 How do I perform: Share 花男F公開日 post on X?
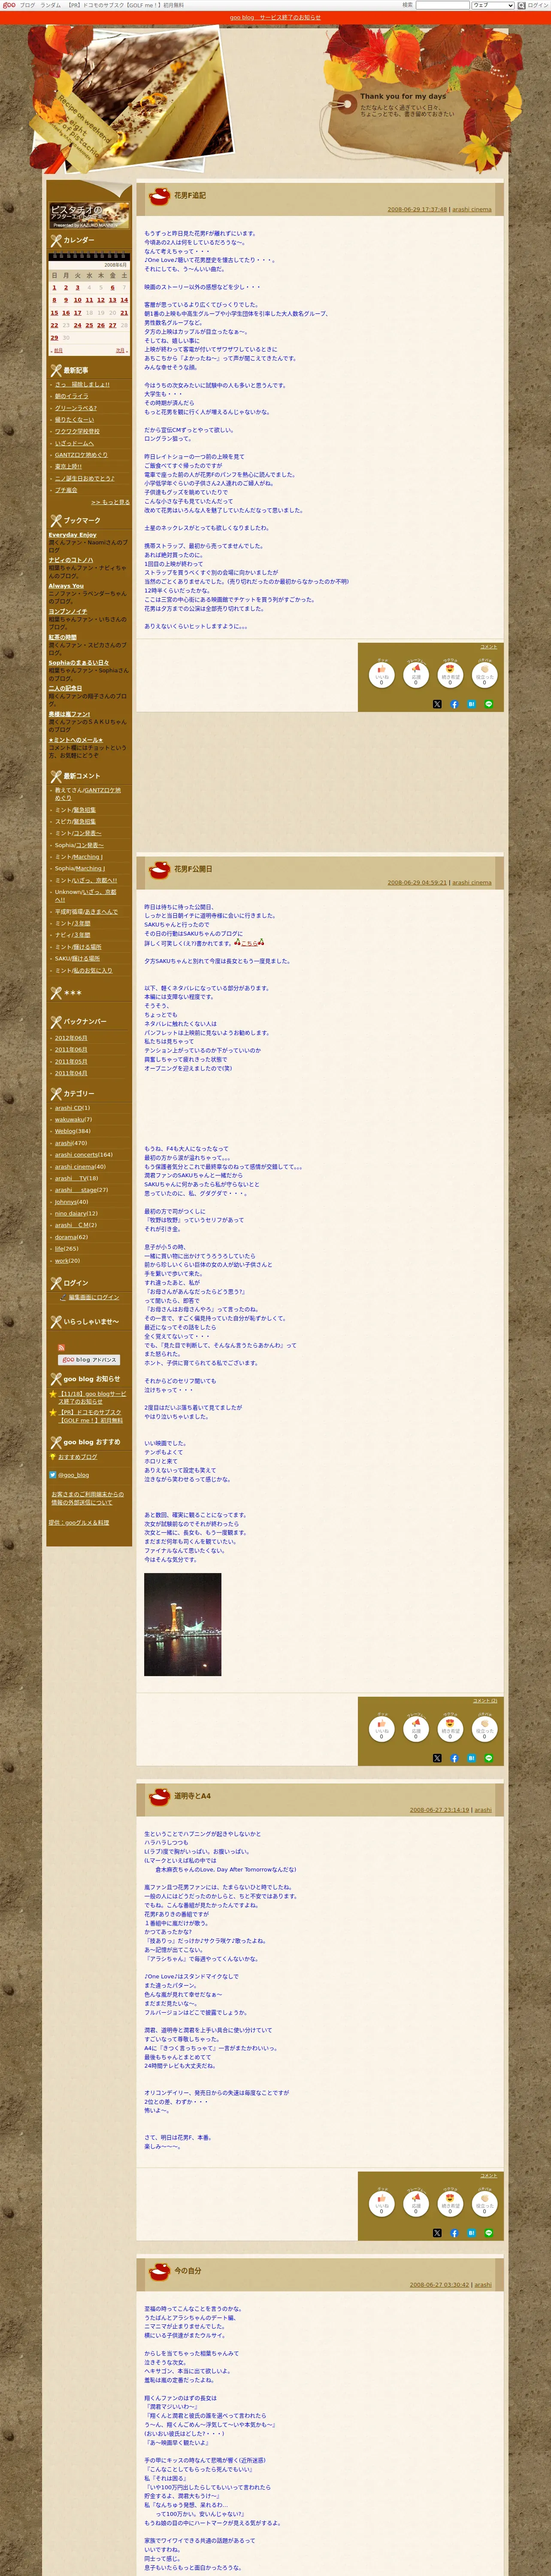[x=437, y=1758]
